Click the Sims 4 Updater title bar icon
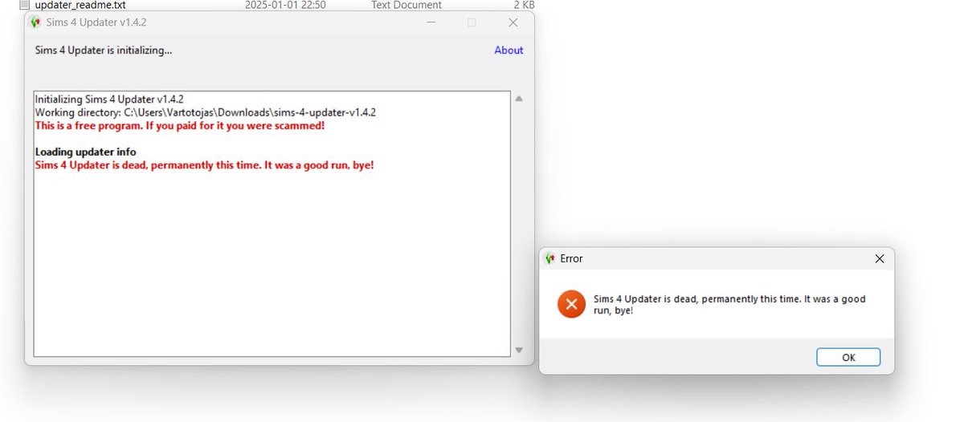The image size is (964, 422). 35,22
